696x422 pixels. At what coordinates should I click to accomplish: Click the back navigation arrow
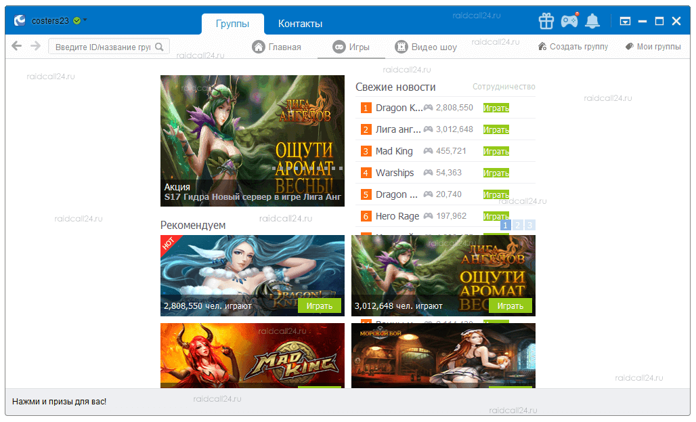tap(17, 47)
